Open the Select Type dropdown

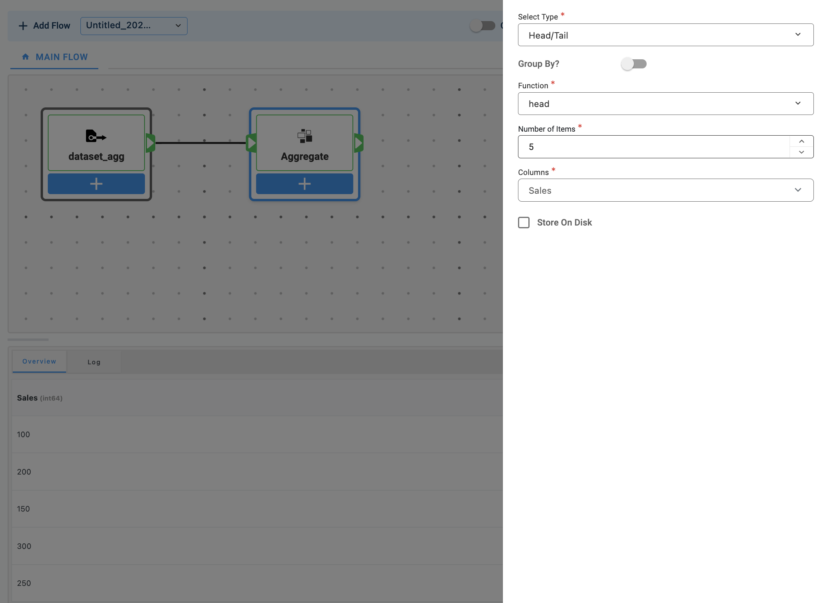[x=665, y=35]
